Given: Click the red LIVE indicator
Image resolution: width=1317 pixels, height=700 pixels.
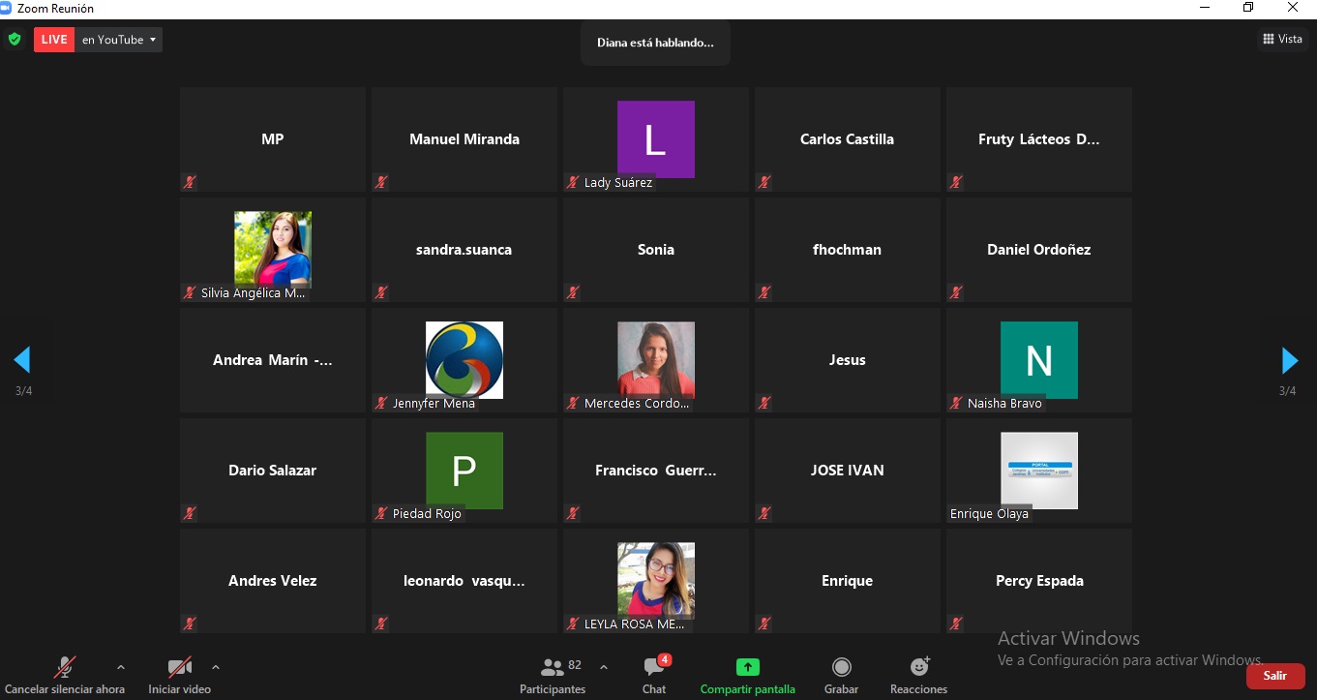Looking at the screenshot, I should coord(54,40).
